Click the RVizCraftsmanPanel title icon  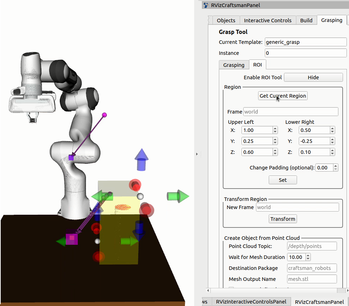(x=206, y=5)
